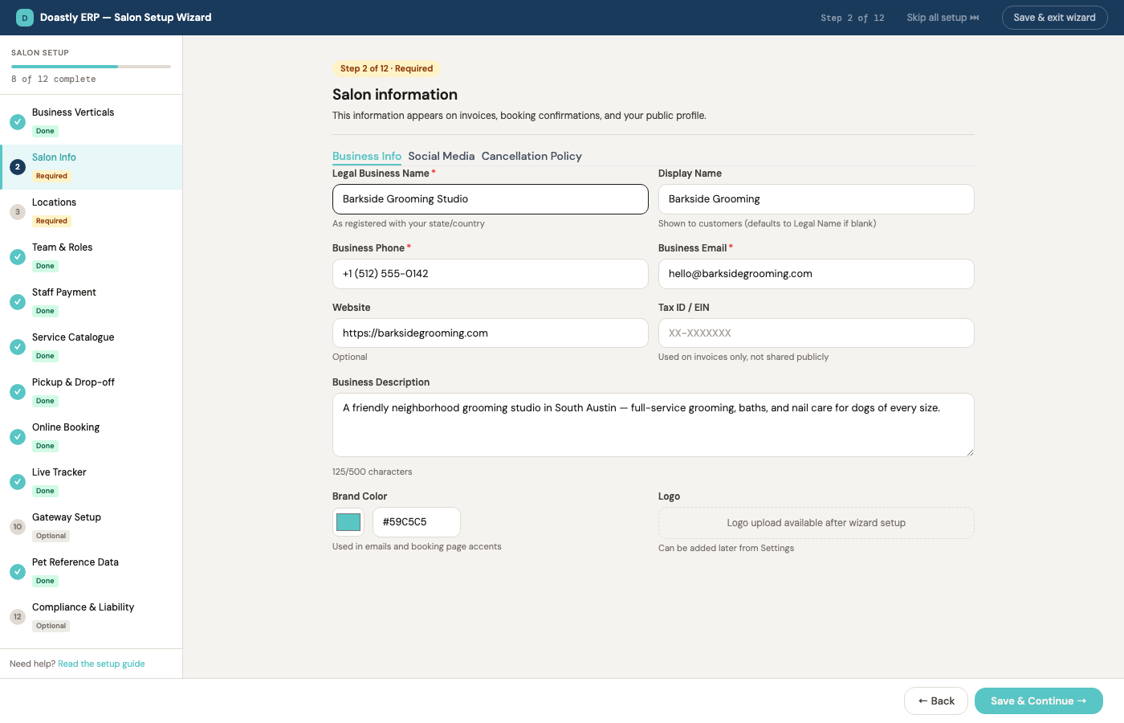Open the Locations setup step
1124x723 pixels.
tap(92, 212)
